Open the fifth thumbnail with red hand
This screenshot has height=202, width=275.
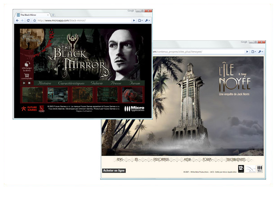[x=133, y=95]
